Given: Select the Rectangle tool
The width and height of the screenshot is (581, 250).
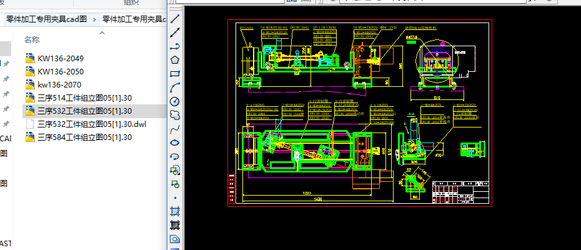Looking at the screenshot, I should 175,74.
